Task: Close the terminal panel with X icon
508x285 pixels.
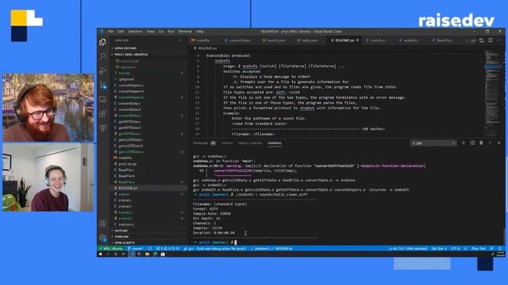Action: 499,142
